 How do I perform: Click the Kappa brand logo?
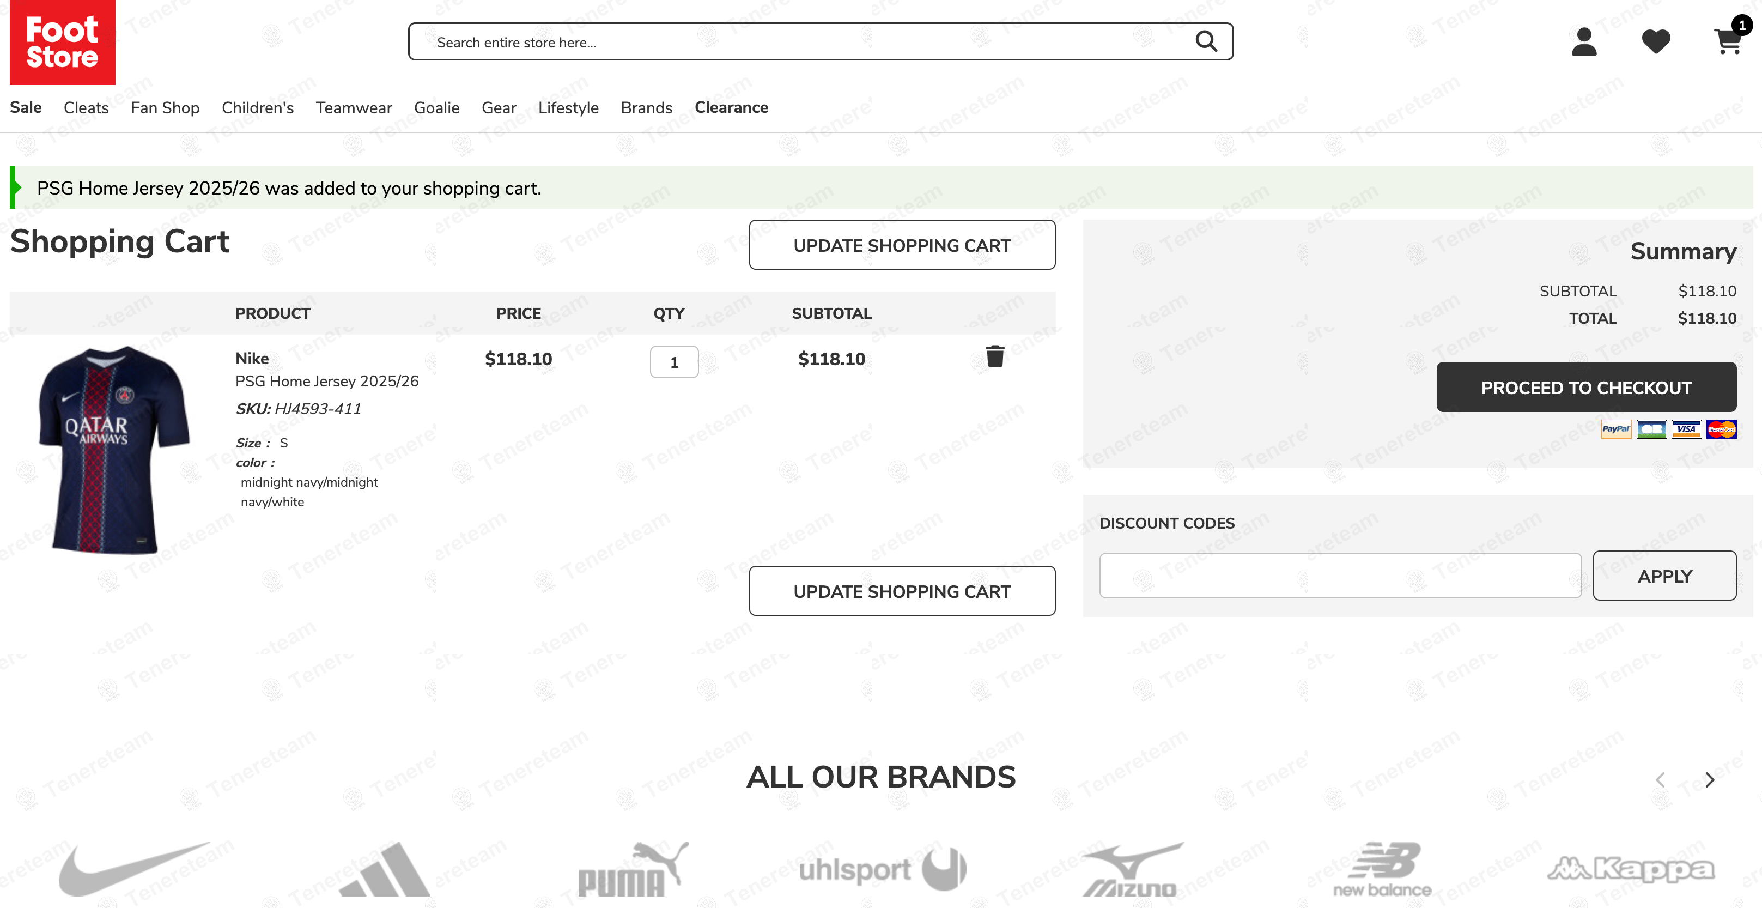tap(1631, 869)
